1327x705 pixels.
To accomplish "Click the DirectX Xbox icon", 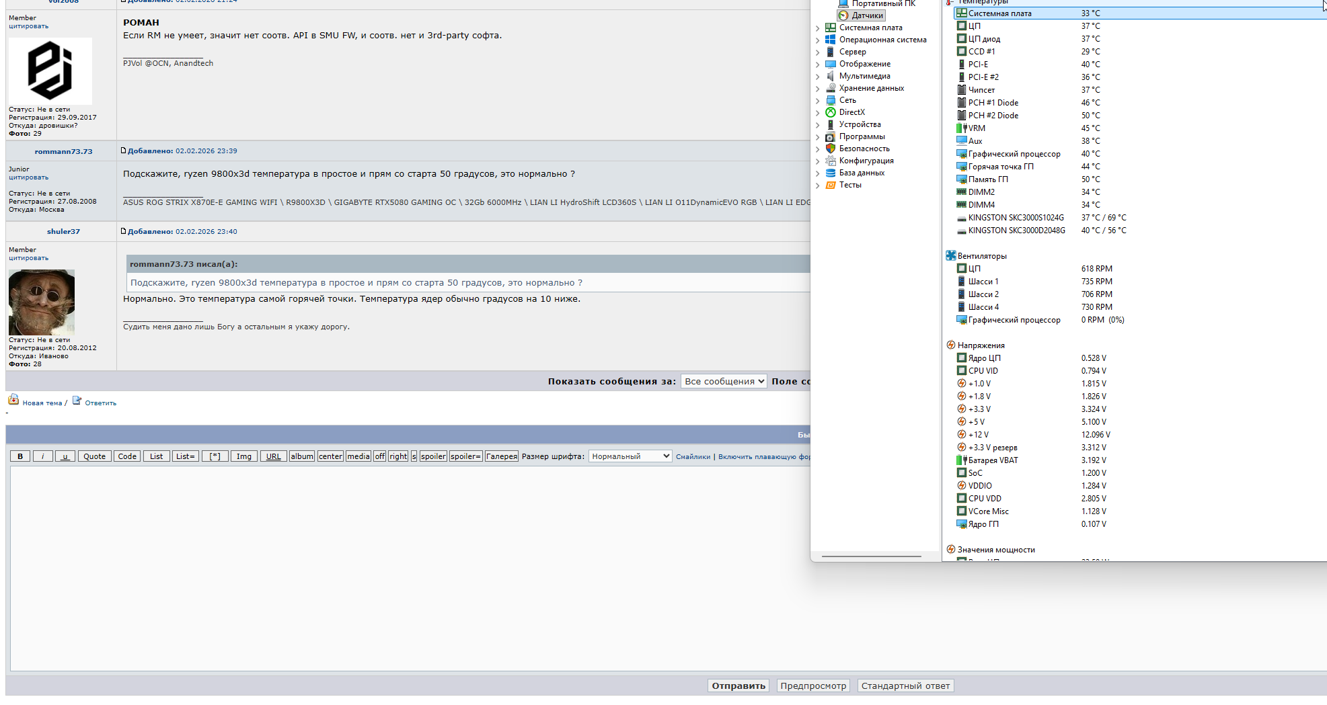I will pos(831,112).
